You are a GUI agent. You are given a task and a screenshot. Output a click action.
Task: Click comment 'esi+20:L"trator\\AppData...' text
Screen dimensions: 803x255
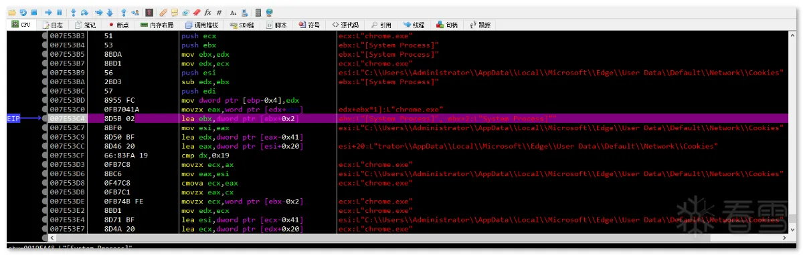pos(529,146)
